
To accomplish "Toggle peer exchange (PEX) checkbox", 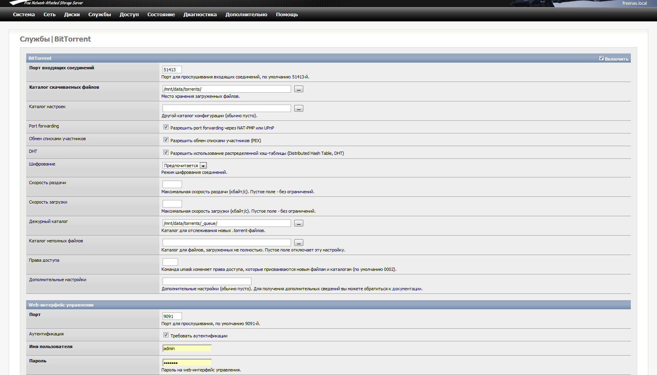I will click(166, 140).
